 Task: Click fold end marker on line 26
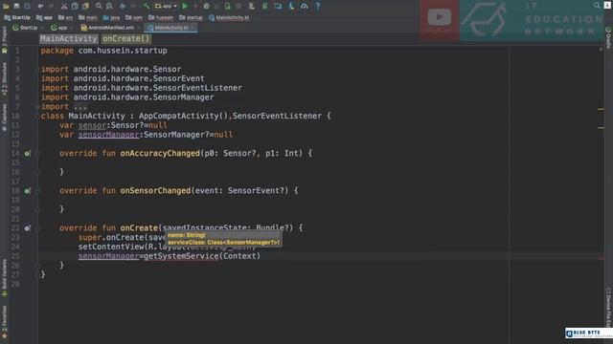click(x=38, y=266)
